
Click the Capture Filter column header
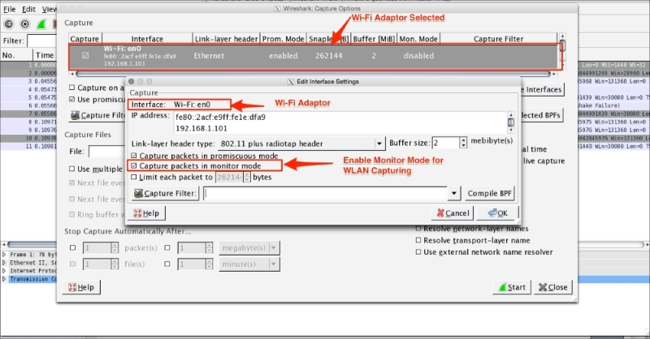click(498, 38)
